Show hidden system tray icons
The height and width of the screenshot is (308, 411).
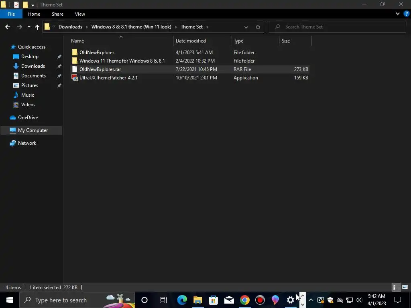click(311, 300)
